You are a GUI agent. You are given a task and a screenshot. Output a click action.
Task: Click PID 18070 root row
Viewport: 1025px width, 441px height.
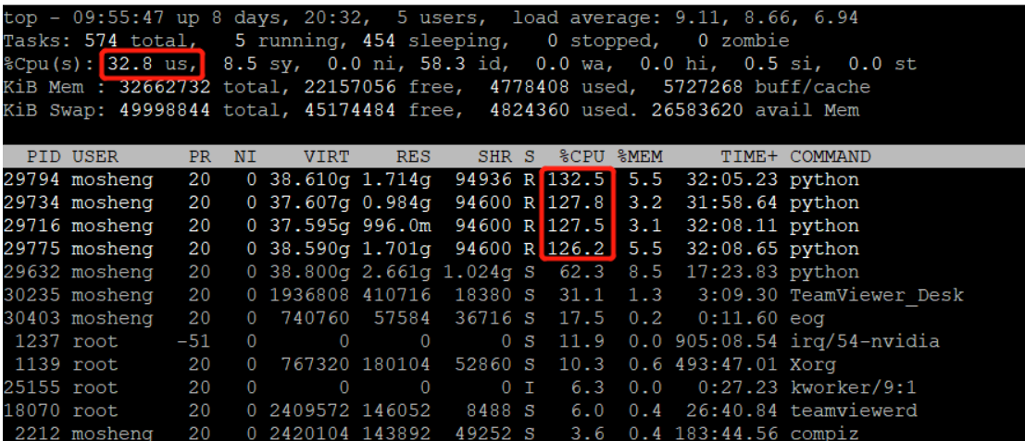tap(513, 411)
